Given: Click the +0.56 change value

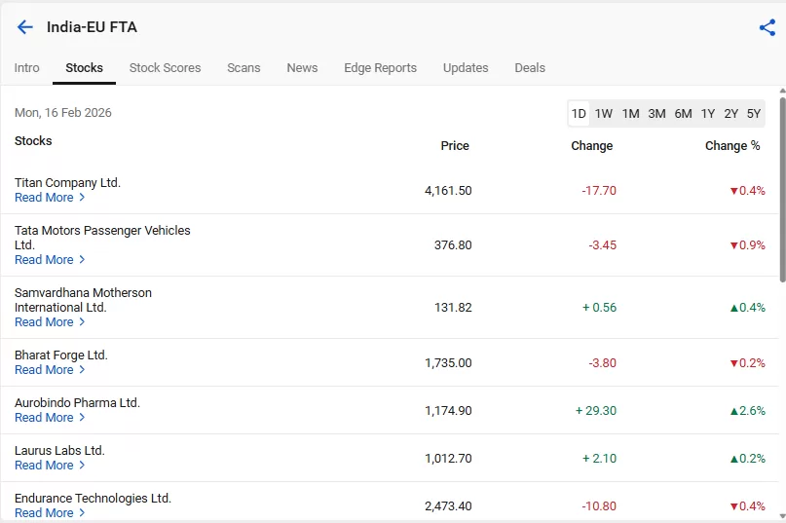Looking at the screenshot, I should point(599,308).
